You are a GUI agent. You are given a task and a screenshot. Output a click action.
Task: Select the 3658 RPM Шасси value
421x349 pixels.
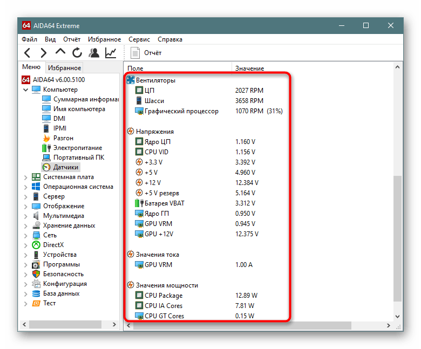249,100
